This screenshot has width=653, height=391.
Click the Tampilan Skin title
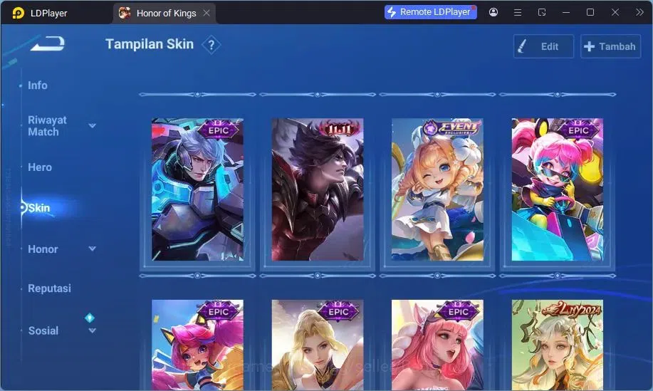pos(150,44)
